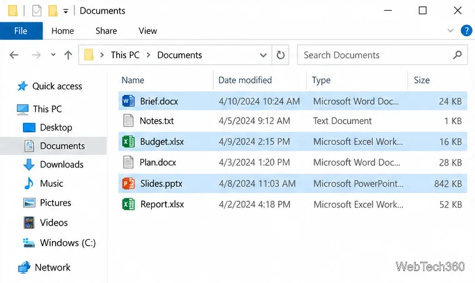
Task: Select the Plan.docx file name
Action: tap(158, 162)
